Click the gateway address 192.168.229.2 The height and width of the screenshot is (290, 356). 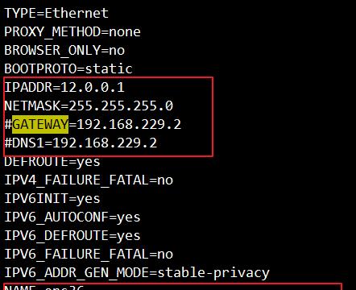click(129, 124)
